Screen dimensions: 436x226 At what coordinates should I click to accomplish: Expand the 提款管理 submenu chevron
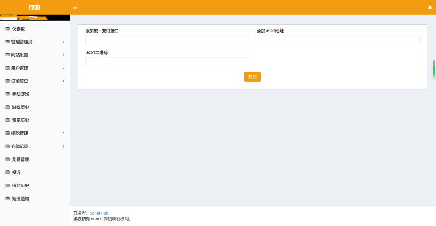coord(63,133)
